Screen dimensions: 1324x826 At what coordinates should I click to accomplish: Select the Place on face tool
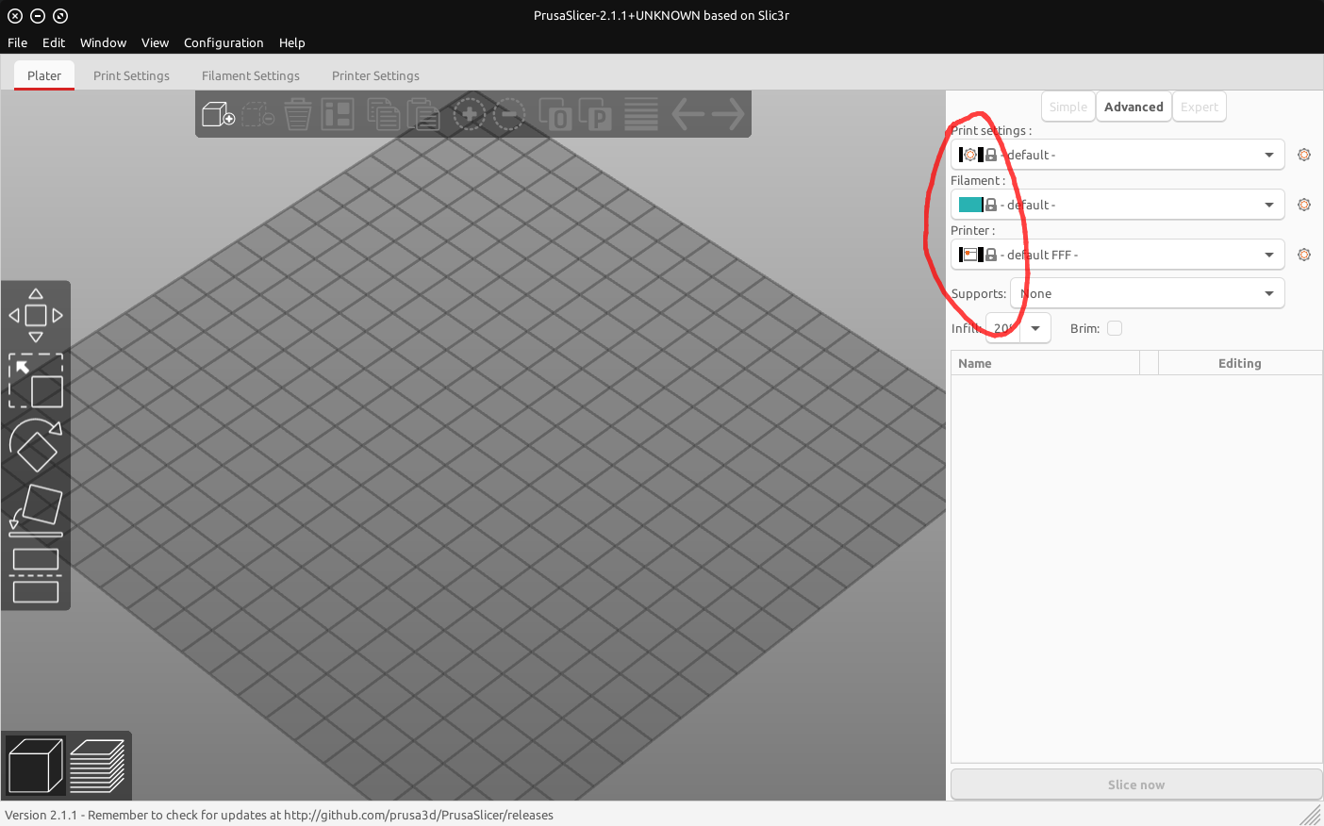(36, 510)
